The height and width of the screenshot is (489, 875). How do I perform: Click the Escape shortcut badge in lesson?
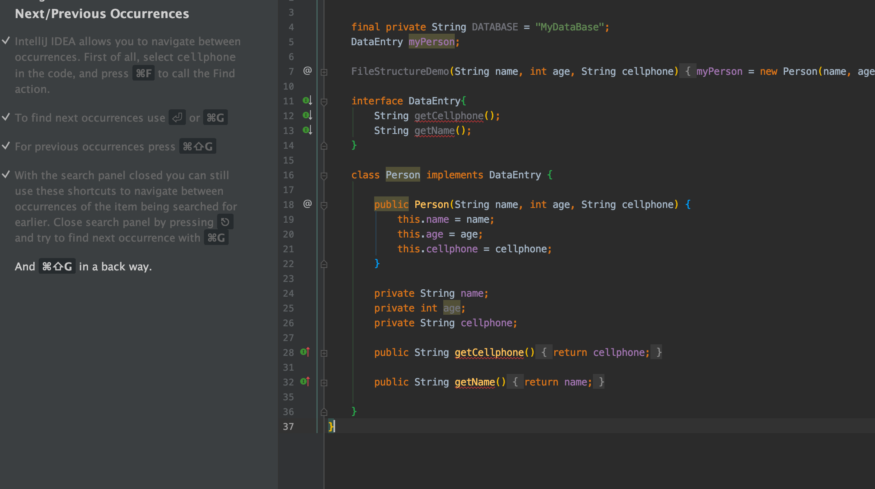click(x=225, y=222)
